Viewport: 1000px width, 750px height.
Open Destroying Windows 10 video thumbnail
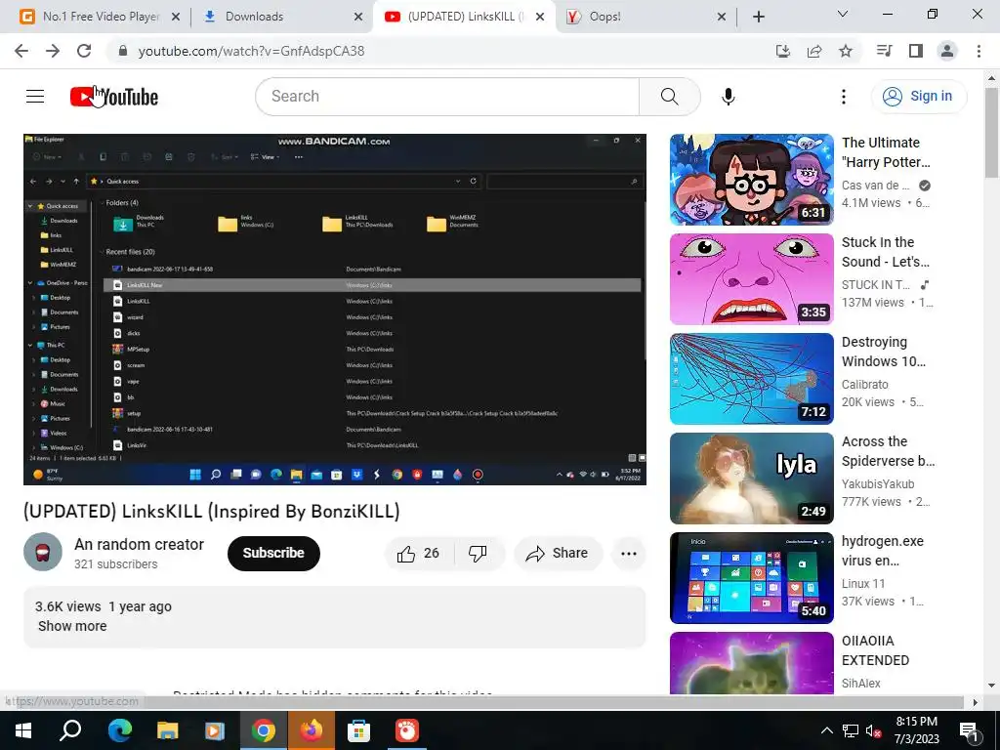752,378
